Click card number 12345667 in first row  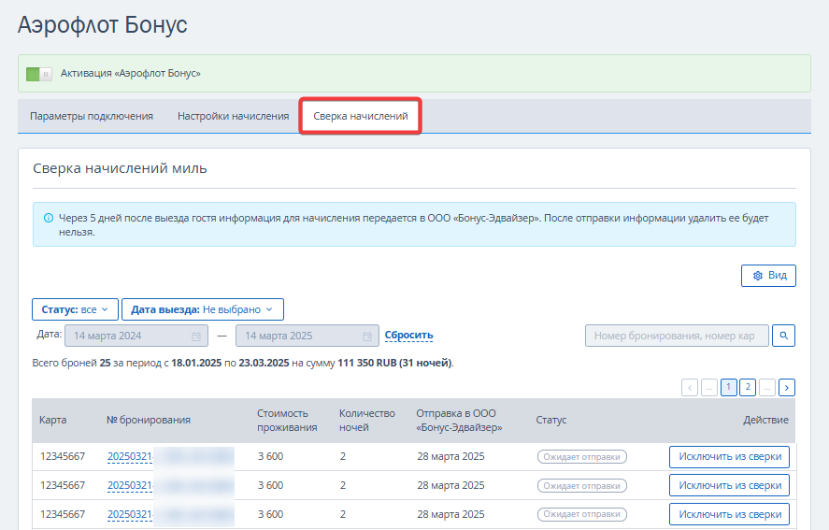(x=63, y=456)
